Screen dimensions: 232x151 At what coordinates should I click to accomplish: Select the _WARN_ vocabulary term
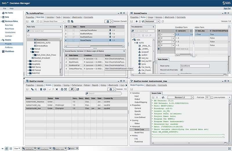[145, 49]
